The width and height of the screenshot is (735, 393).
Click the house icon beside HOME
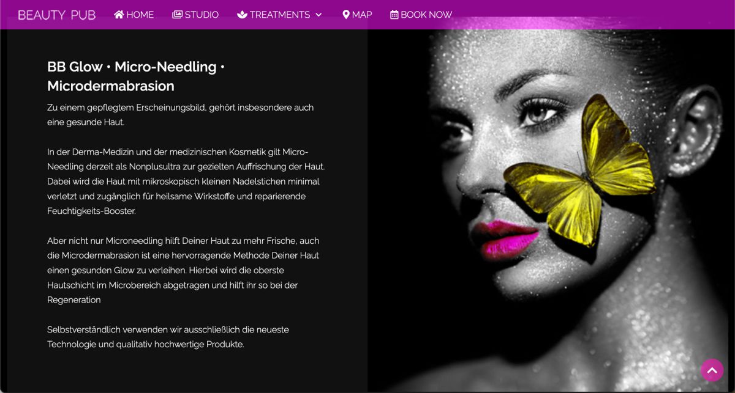(x=119, y=15)
